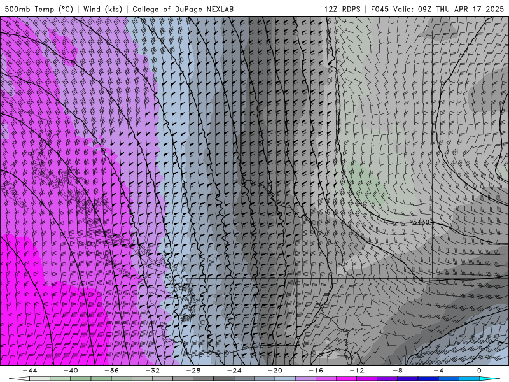Click the white left arrow end of the colorbar
This screenshot has width=509, height=382.
(19, 379)
